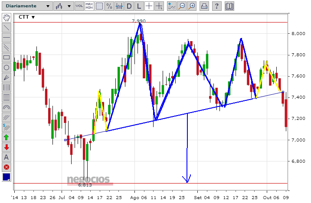Zoom out with the magnifier minus icon
This screenshot has width=311, height=203.
[x=182, y=6]
